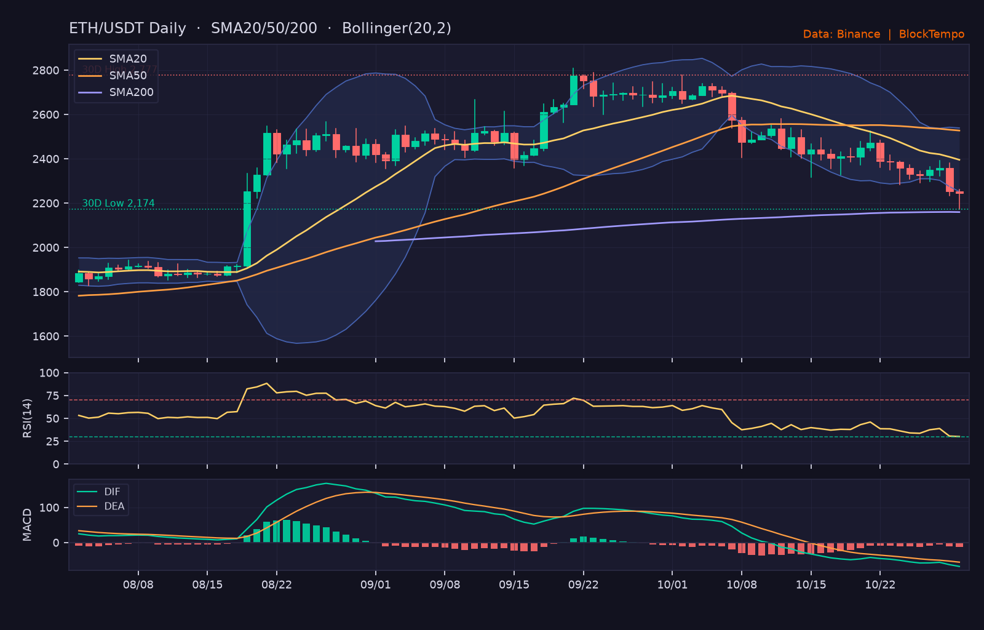This screenshot has width=984, height=630.
Task: Click the yellow SMA20 legend line swatch
Action: [x=90, y=59]
